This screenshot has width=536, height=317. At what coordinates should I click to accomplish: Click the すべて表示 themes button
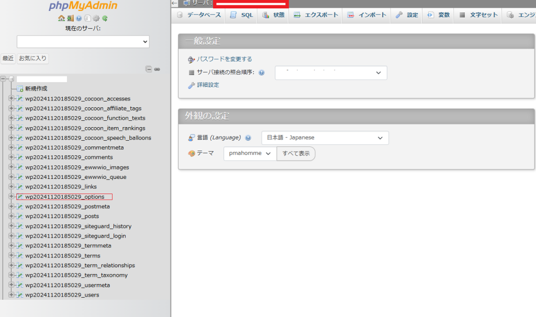pyautogui.click(x=296, y=153)
